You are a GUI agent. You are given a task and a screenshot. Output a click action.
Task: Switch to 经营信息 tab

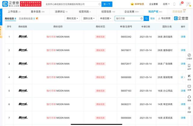108,12
